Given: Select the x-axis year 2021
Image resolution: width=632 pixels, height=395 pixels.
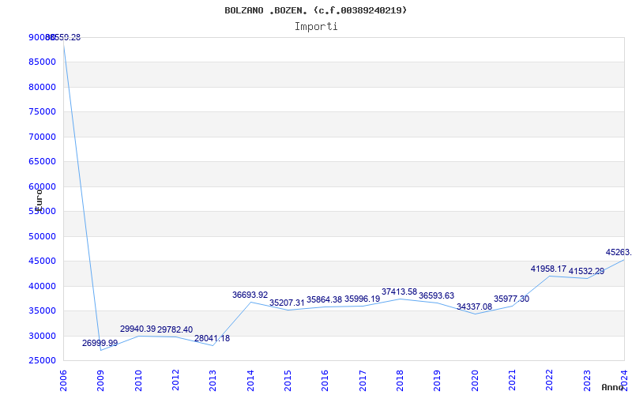Looking at the screenshot, I should coord(512,381).
